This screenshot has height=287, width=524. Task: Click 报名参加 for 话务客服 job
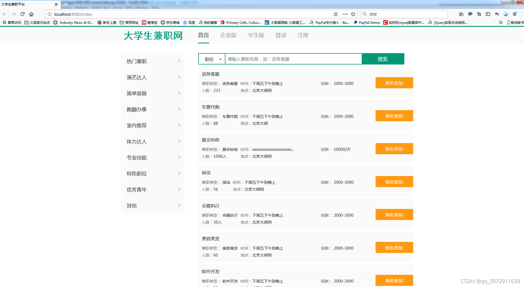click(x=394, y=83)
